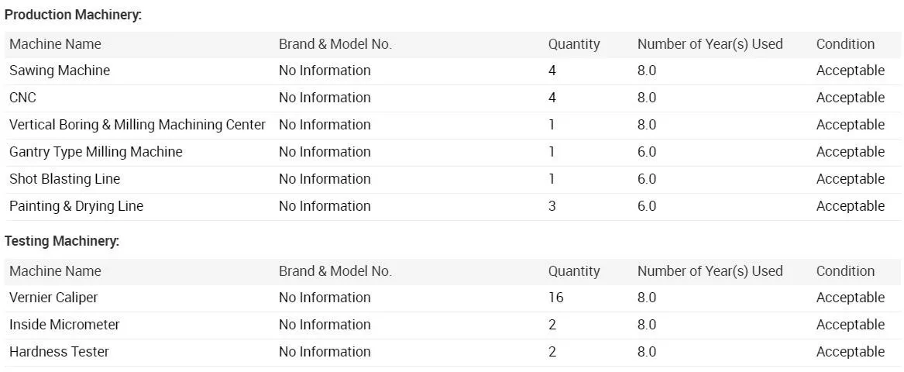The height and width of the screenshot is (372, 904).
Task: Click the Vernier Caliper row name
Action: coord(53,298)
